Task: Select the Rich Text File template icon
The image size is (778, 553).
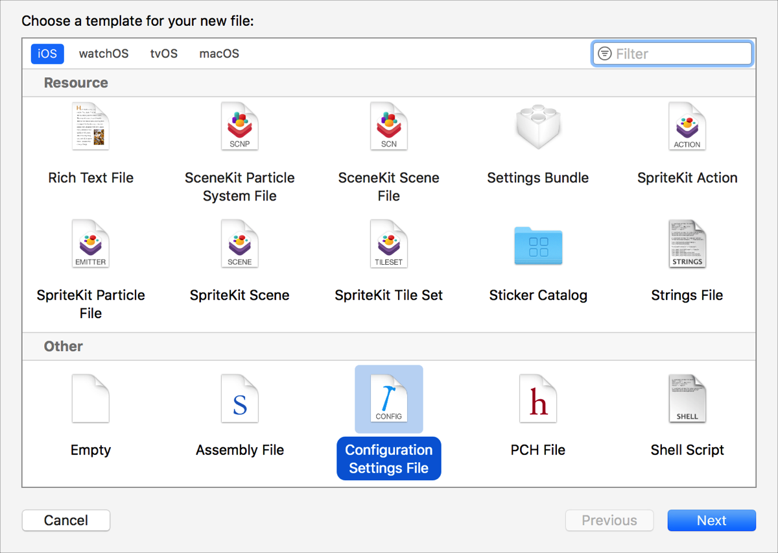Action: pos(91,127)
